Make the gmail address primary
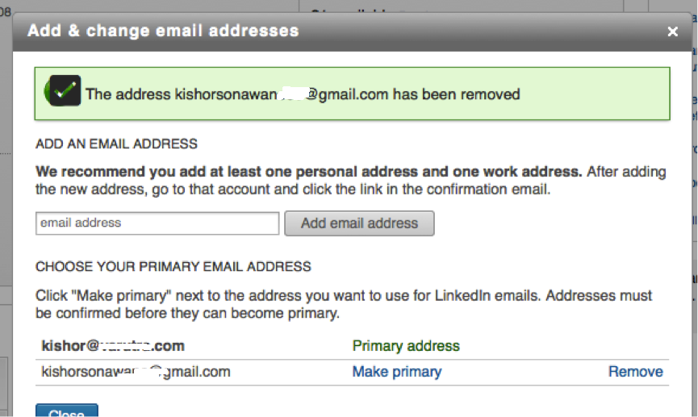The image size is (698, 417). [397, 372]
